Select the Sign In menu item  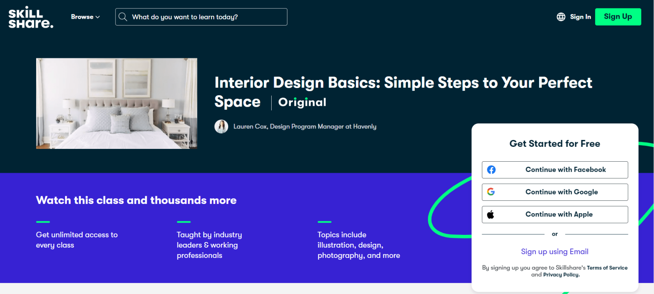pos(580,17)
